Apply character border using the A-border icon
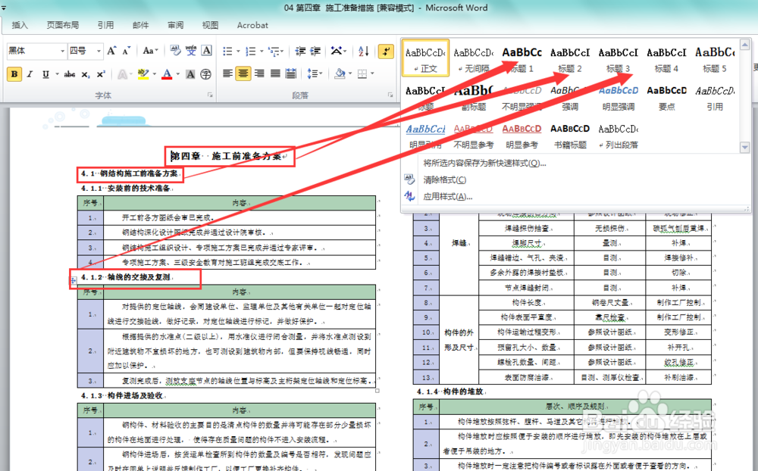 pyautogui.click(x=205, y=50)
